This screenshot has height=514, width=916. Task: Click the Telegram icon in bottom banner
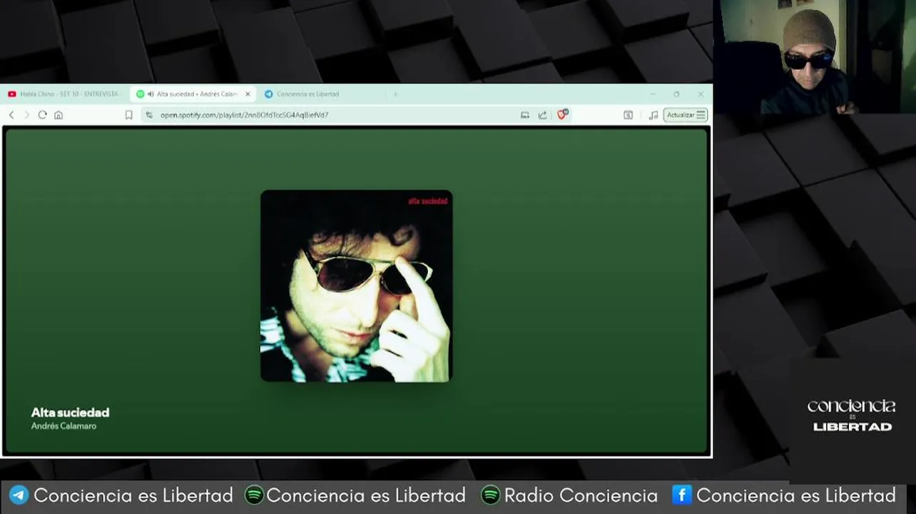click(x=19, y=495)
